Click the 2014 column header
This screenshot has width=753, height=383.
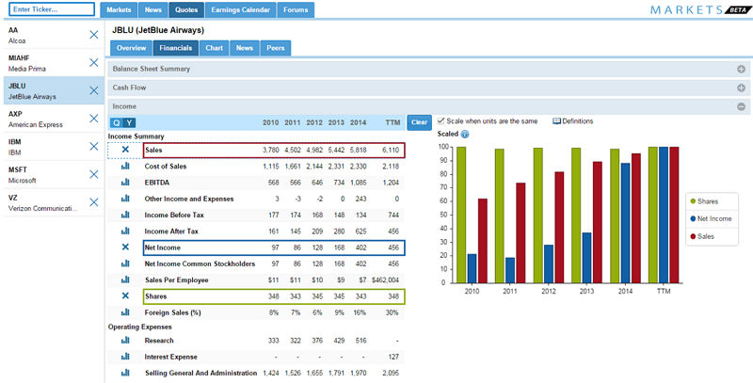pos(359,122)
